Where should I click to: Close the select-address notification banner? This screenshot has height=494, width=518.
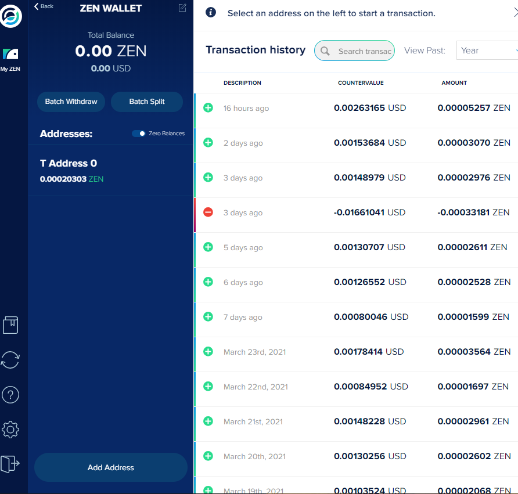[515, 13]
